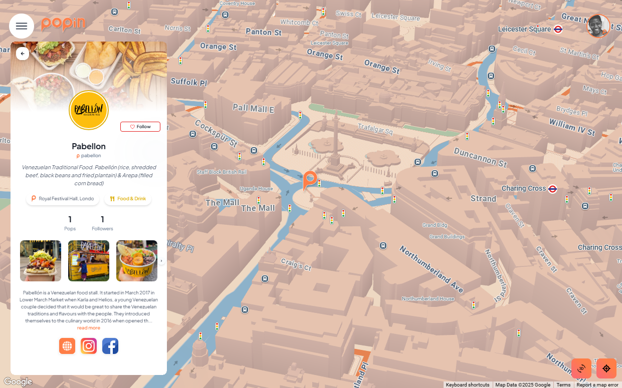Open the first food photo thumbnail
622x388 pixels.
point(41,261)
